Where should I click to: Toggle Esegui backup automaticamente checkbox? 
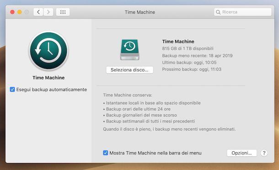(x=12, y=90)
